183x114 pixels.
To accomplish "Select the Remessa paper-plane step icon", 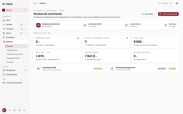I will [166, 25].
